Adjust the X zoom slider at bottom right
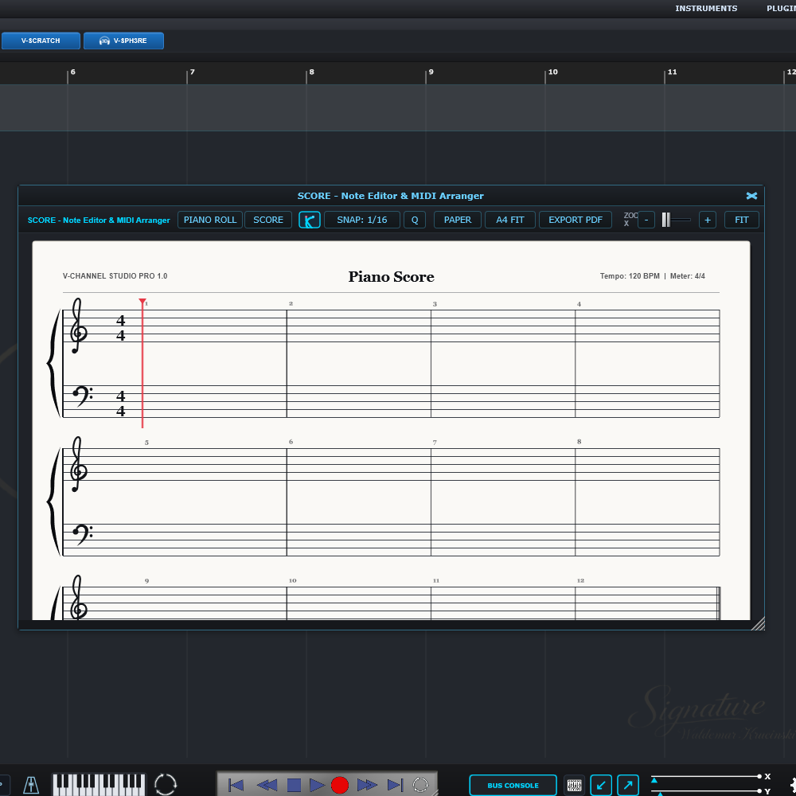The height and width of the screenshot is (796, 796). (705, 777)
